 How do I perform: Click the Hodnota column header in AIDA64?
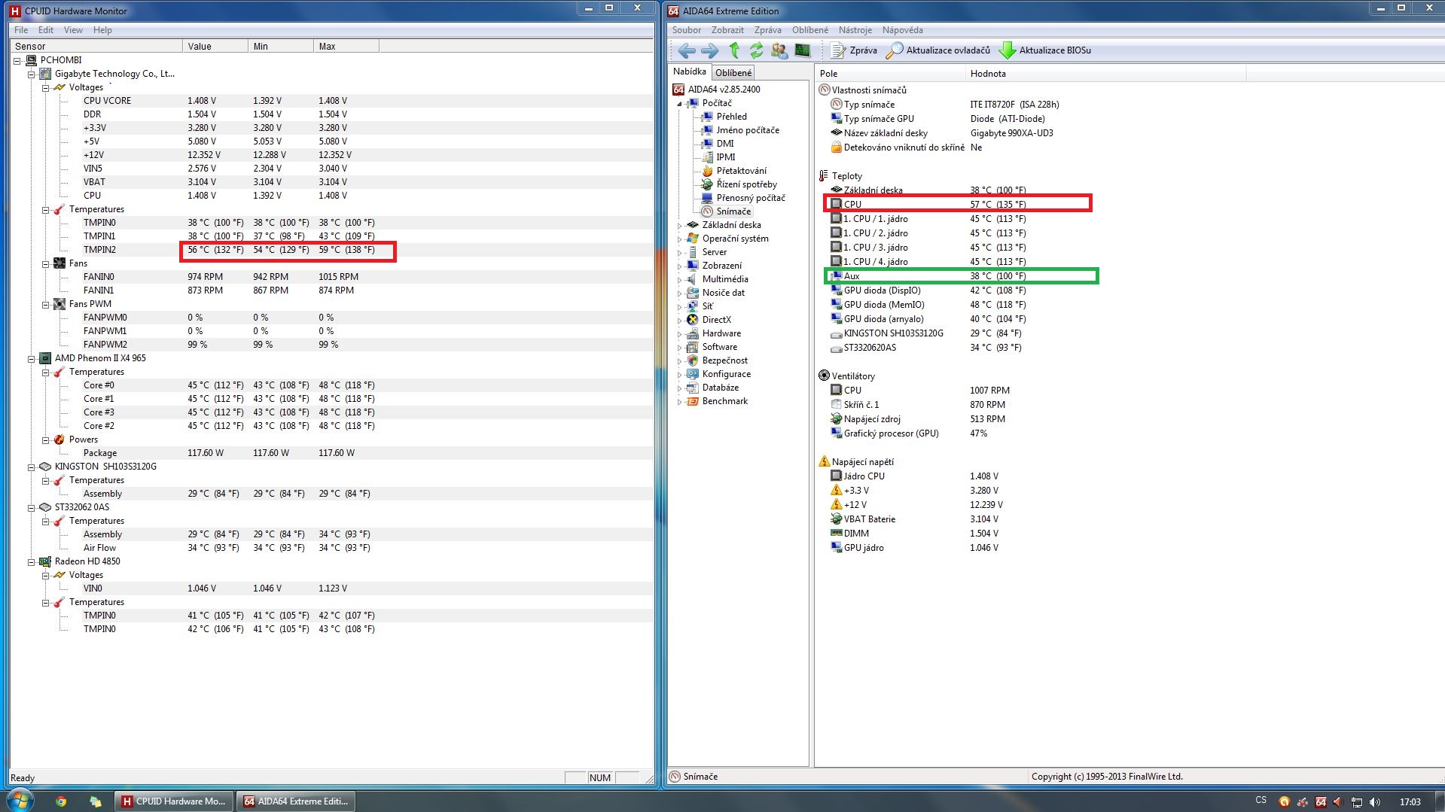tap(1105, 73)
